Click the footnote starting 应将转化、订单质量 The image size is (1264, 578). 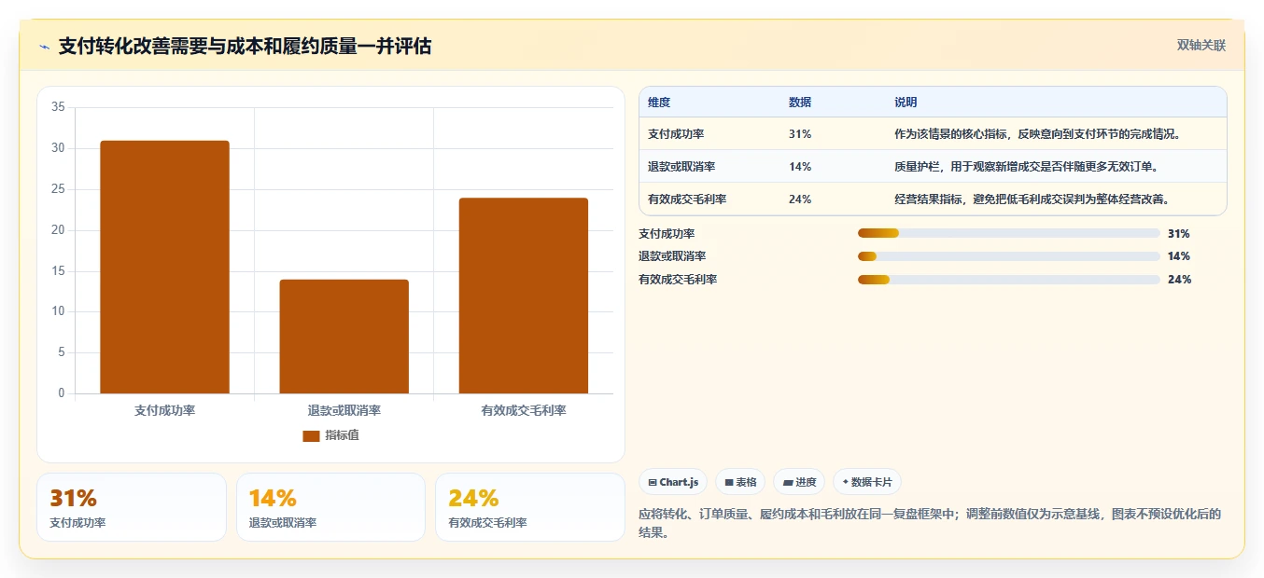click(930, 523)
